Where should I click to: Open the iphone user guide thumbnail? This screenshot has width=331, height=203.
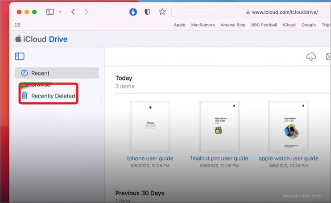click(x=150, y=126)
